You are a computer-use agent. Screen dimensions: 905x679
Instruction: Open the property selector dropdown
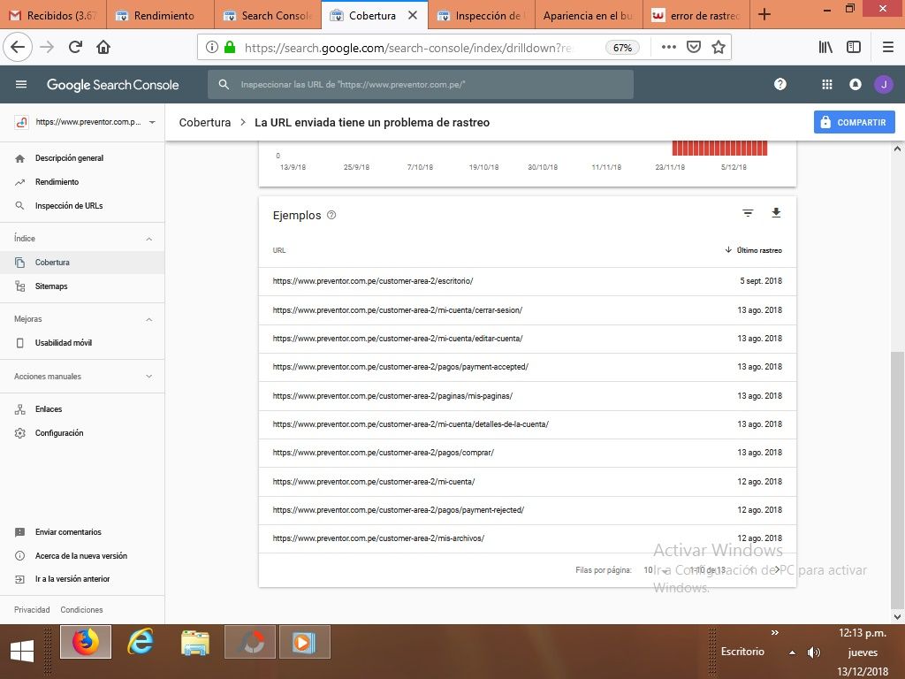click(152, 122)
